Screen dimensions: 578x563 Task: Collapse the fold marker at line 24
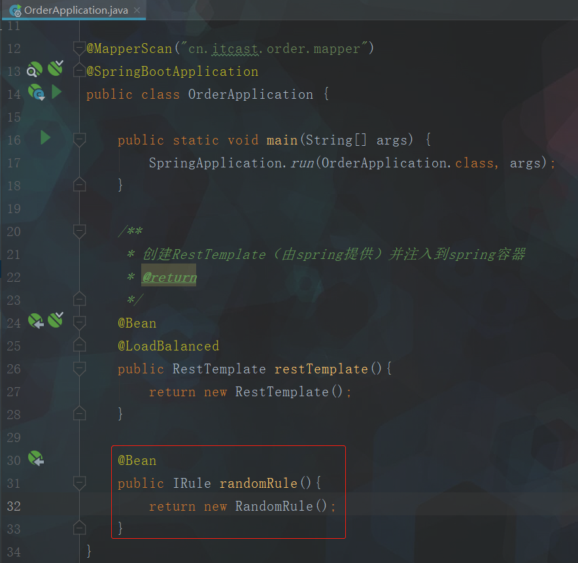pyautogui.click(x=79, y=322)
